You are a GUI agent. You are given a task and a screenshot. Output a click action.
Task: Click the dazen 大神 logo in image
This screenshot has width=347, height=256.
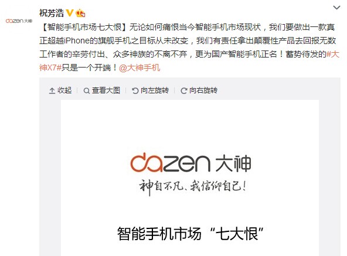click(x=190, y=163)
